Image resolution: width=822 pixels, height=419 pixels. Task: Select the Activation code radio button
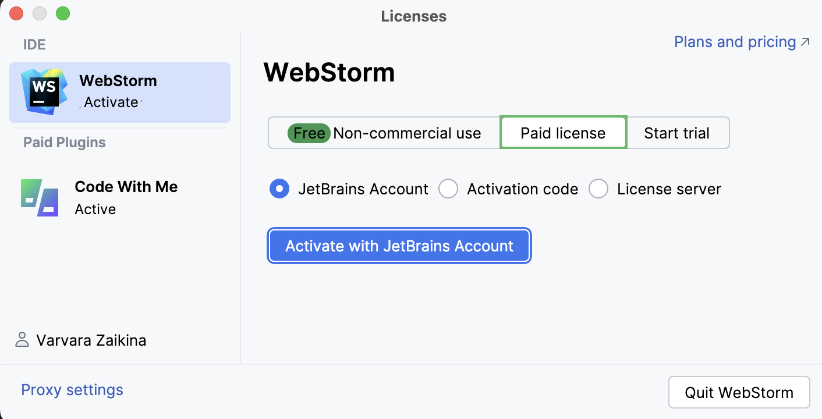[448, 189]
